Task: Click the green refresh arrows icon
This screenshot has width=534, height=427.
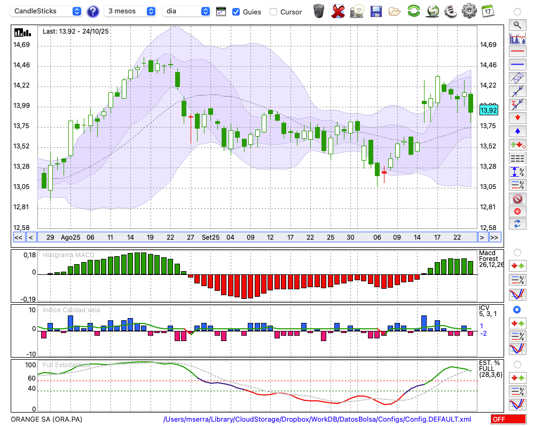Action: [413, 11]
